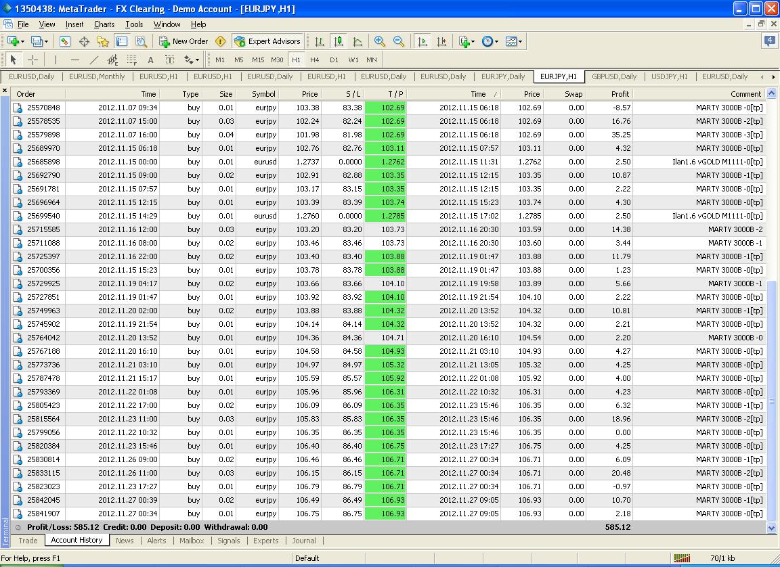Open the Data Window crosshair-target icon
Image resolution: width=780 pixels, height=567 pixels.
click(84, 42)
